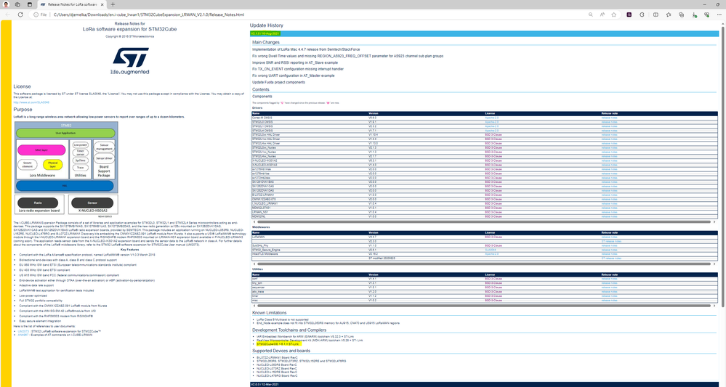Click the LoRa architecture block diagram
The width and height of the screenshot is (726, 387).
(66, 168)
